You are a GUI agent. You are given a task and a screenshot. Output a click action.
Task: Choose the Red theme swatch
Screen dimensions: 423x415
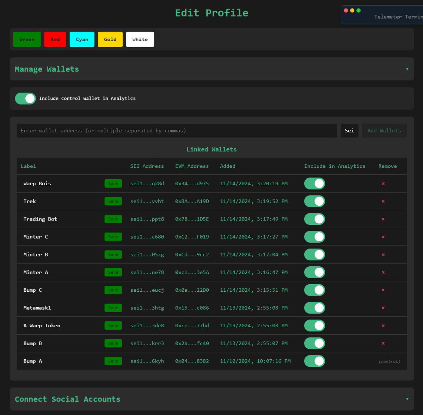point(55,39)
